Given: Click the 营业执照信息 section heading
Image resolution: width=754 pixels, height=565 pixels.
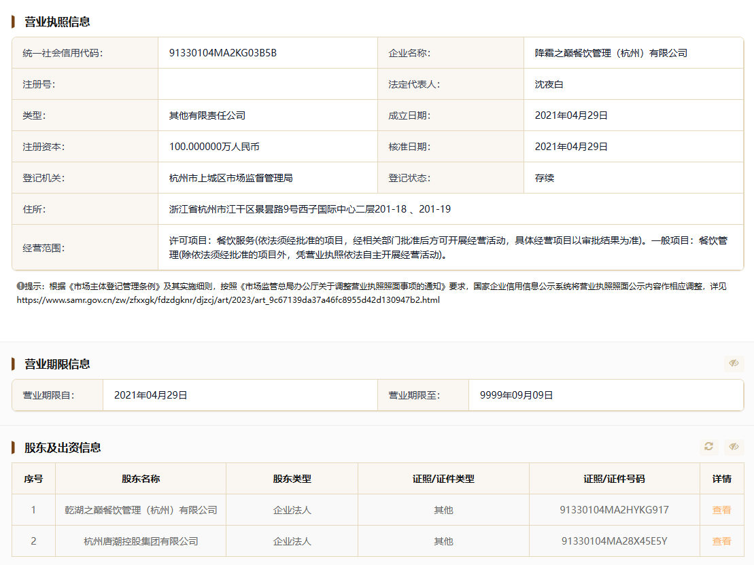Looking at the screenshot, I should [x=57, y=22].
